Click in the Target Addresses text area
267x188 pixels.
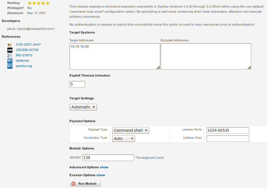point(115,56)
